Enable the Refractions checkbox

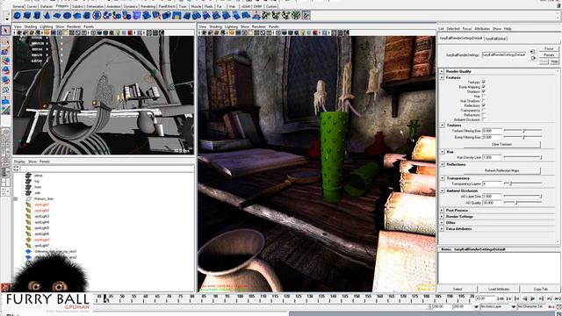[484, 115]
